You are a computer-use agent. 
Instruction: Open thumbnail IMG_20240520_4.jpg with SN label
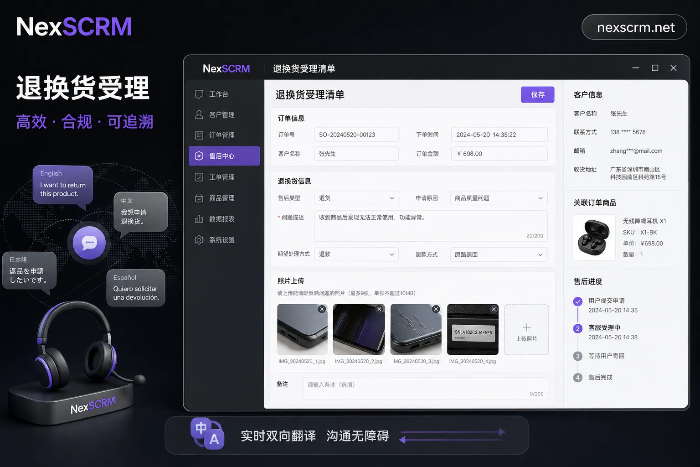473,330
